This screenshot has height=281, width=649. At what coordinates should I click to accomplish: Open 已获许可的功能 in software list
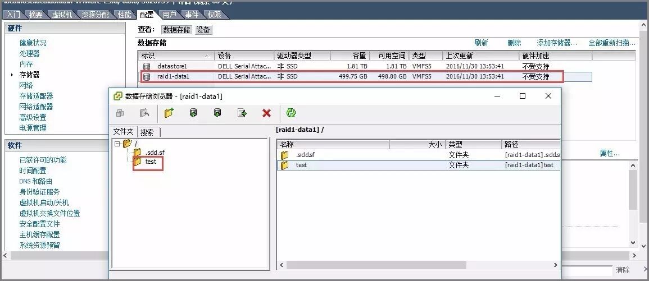[43, 160]
